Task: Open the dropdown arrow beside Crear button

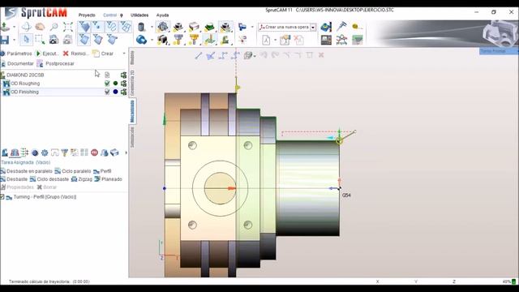Action: (124, 54)
